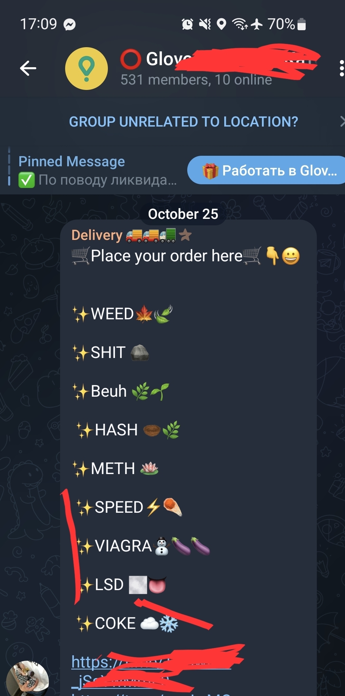
Task: Click the Работать в Glov… gift button
Action: tap(266, 170)
